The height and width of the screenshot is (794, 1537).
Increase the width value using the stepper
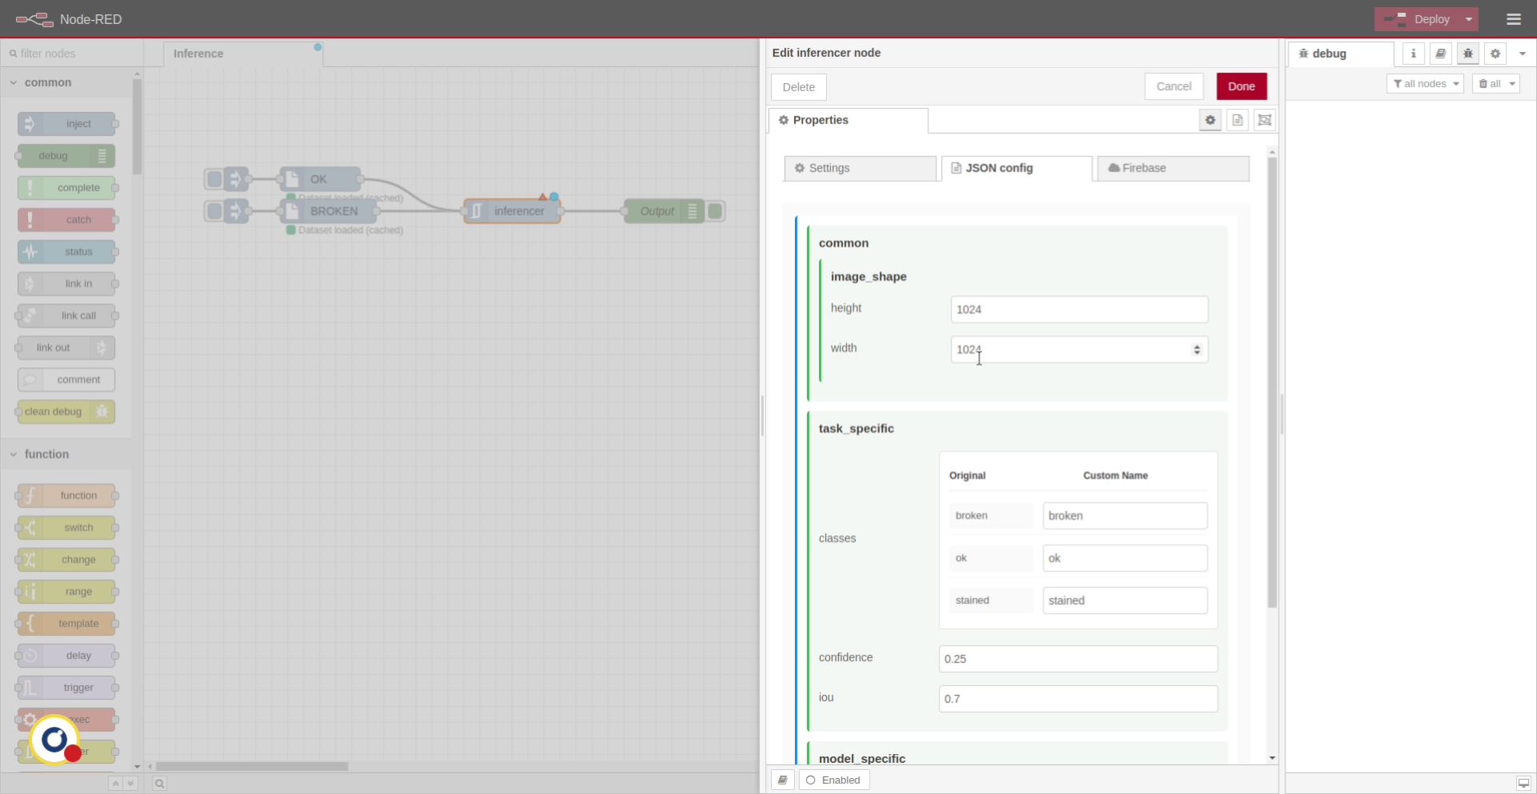1197,345
